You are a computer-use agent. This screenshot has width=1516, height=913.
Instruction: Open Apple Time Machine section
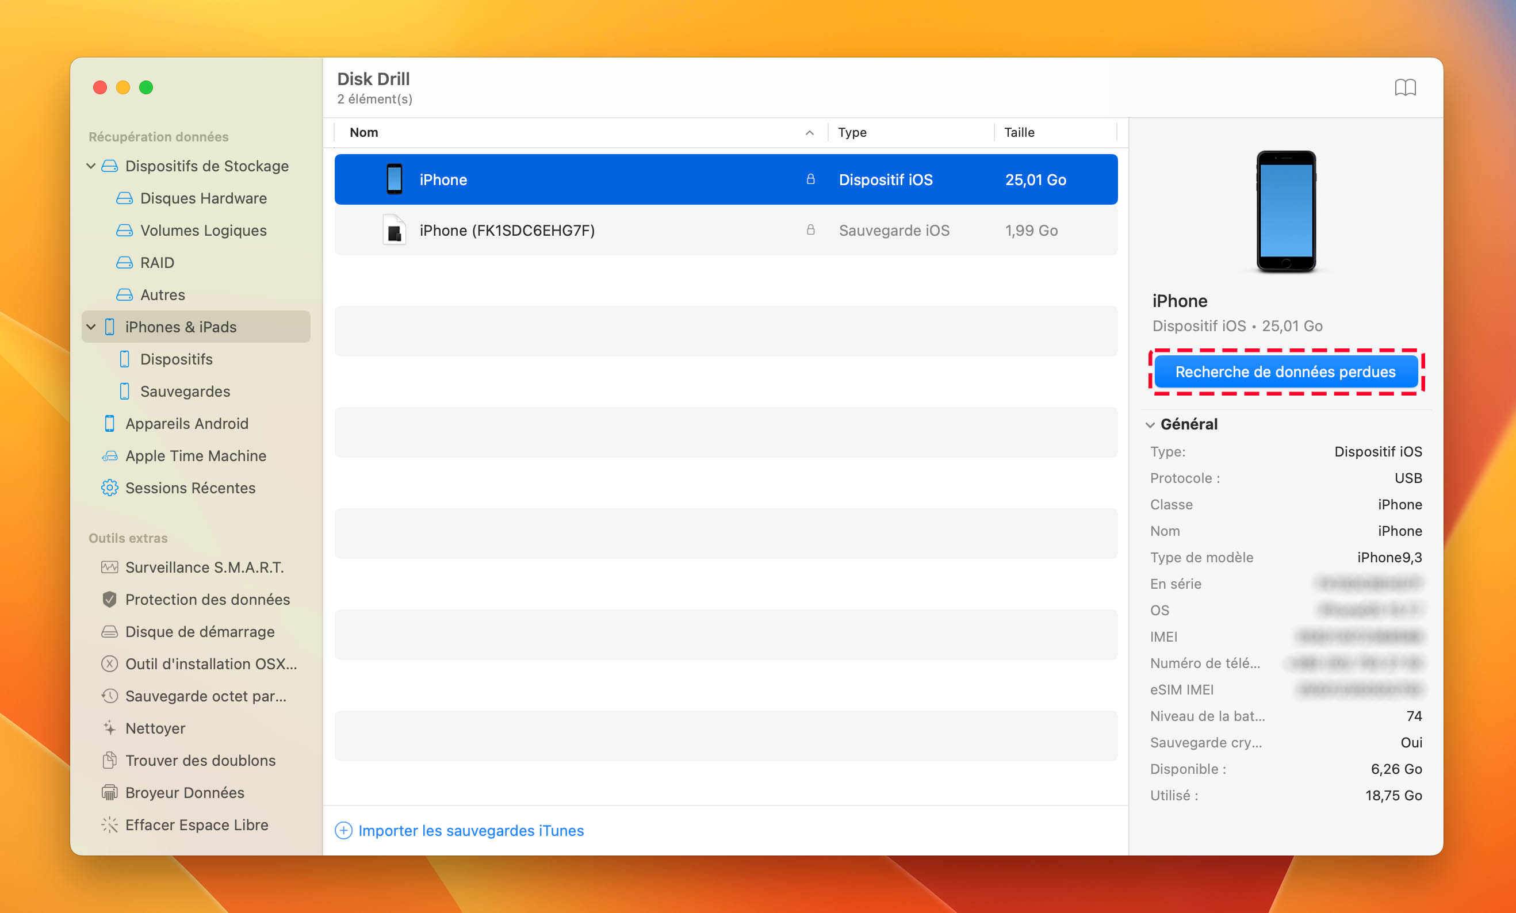(196, 456)
